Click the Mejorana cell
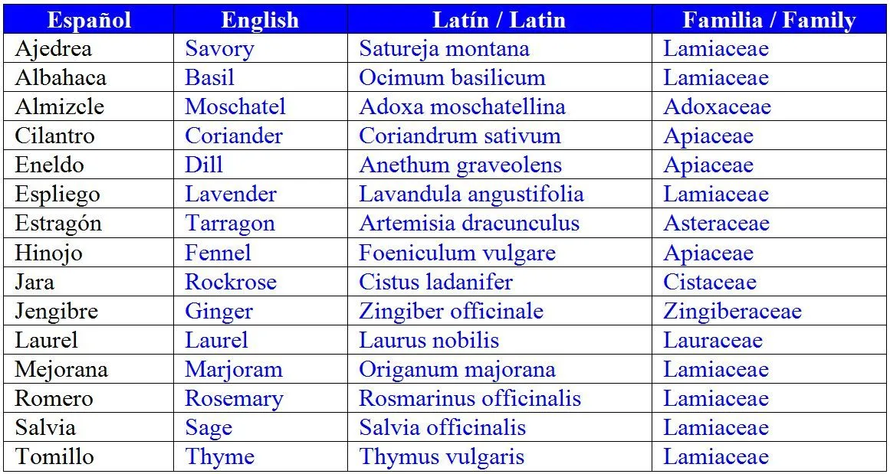 point(89,370)
